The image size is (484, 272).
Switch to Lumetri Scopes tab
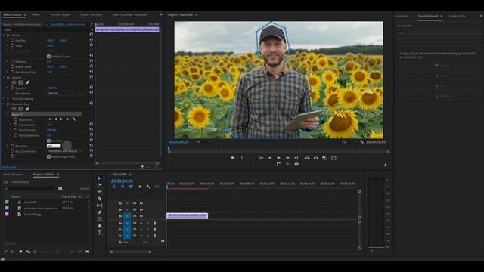point(60,14)
